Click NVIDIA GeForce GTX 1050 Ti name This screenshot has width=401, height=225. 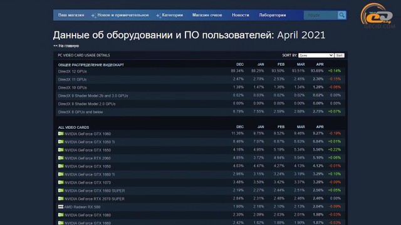(x=90, y=142)
